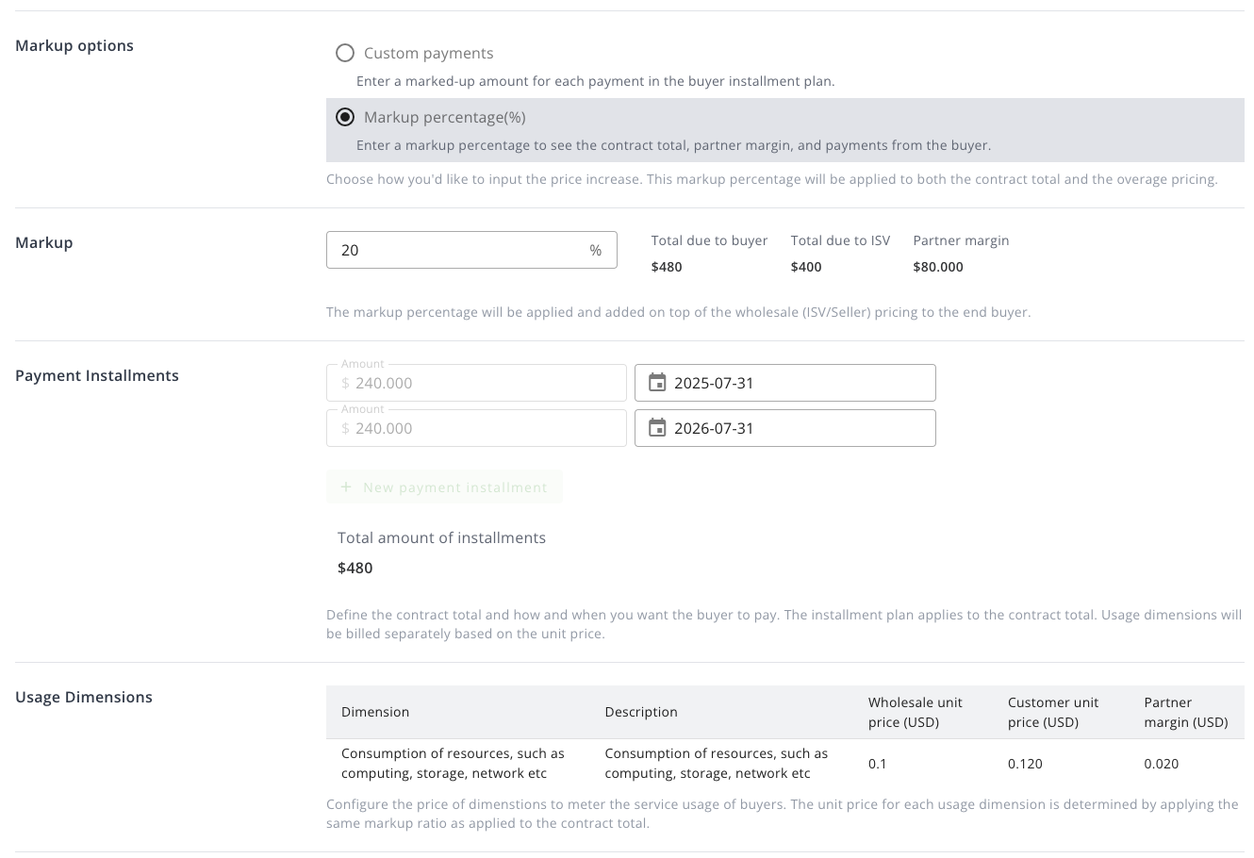Click the $80.000 Partner margin value
Image resolution: width=1254 pixels, height=858 pixels.
(x=938, y=267)
